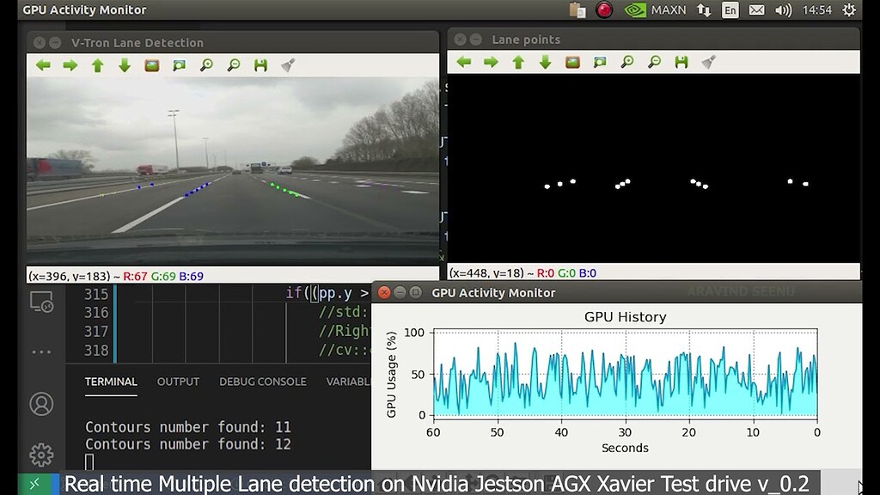Image resolution: width=880 pixels, height=495 pixels.
Task: Save the Lane points image
Action: coord(680,62)
